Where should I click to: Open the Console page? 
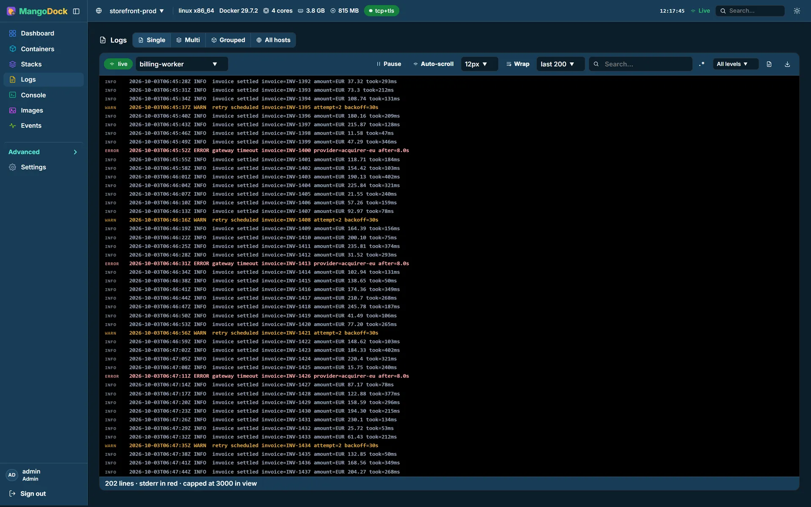tap(44, 95)
